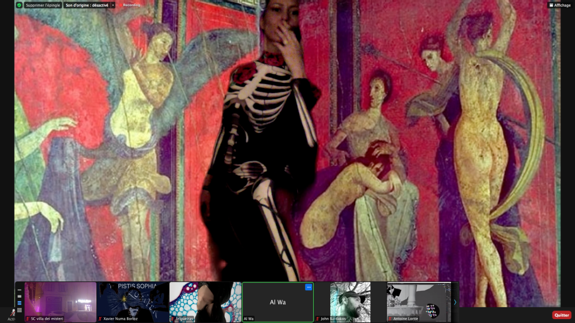
Task: Collapse the thumbnail strip to minimal bar
Action: pos(19,289)
